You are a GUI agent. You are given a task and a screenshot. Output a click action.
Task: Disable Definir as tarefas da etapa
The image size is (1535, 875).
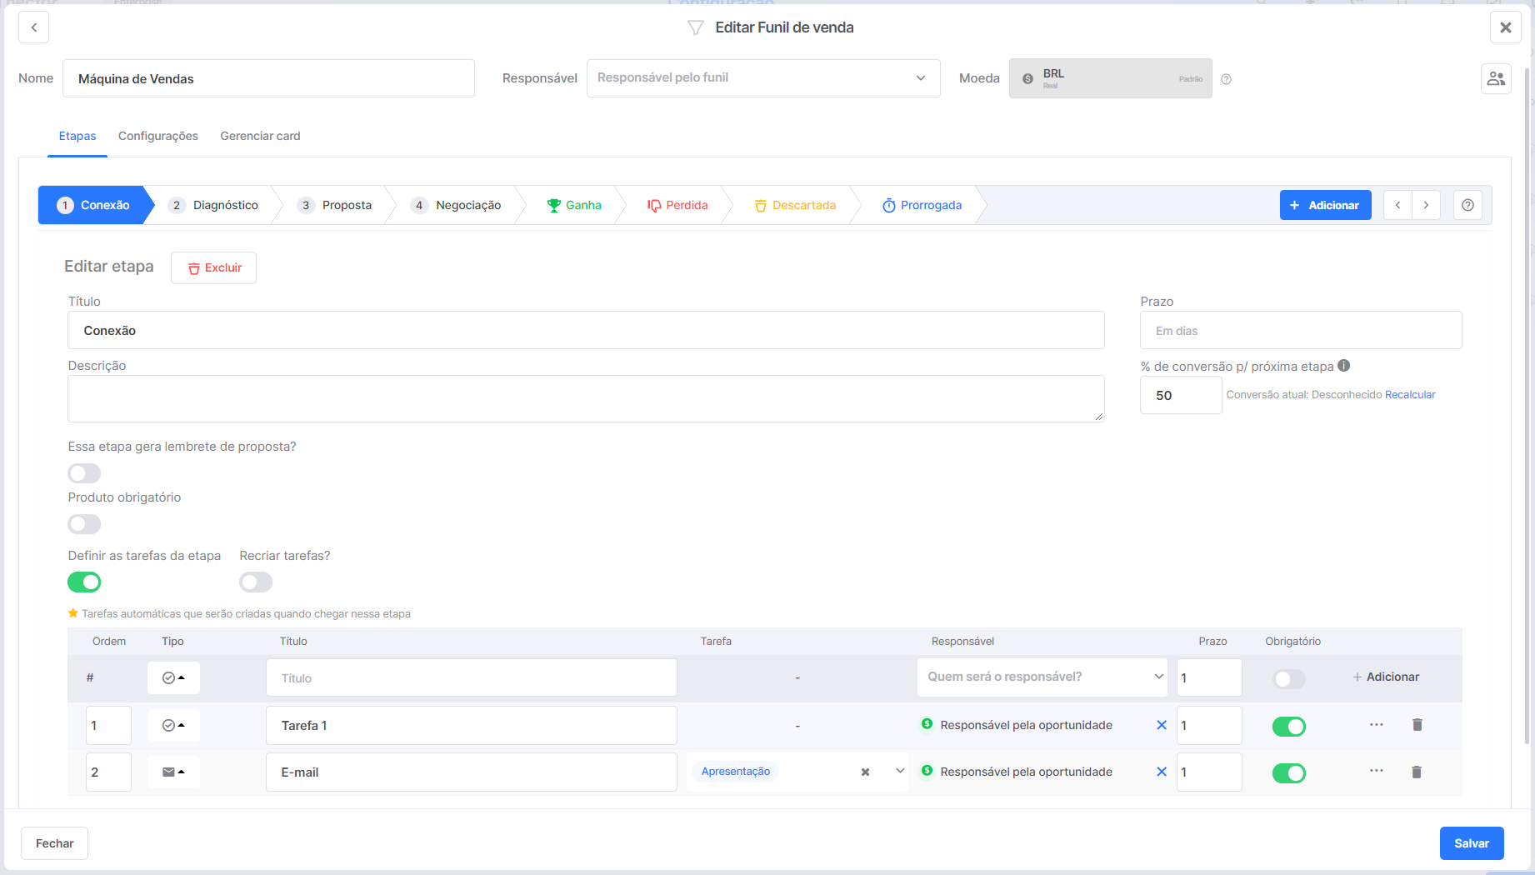point(84,582)
